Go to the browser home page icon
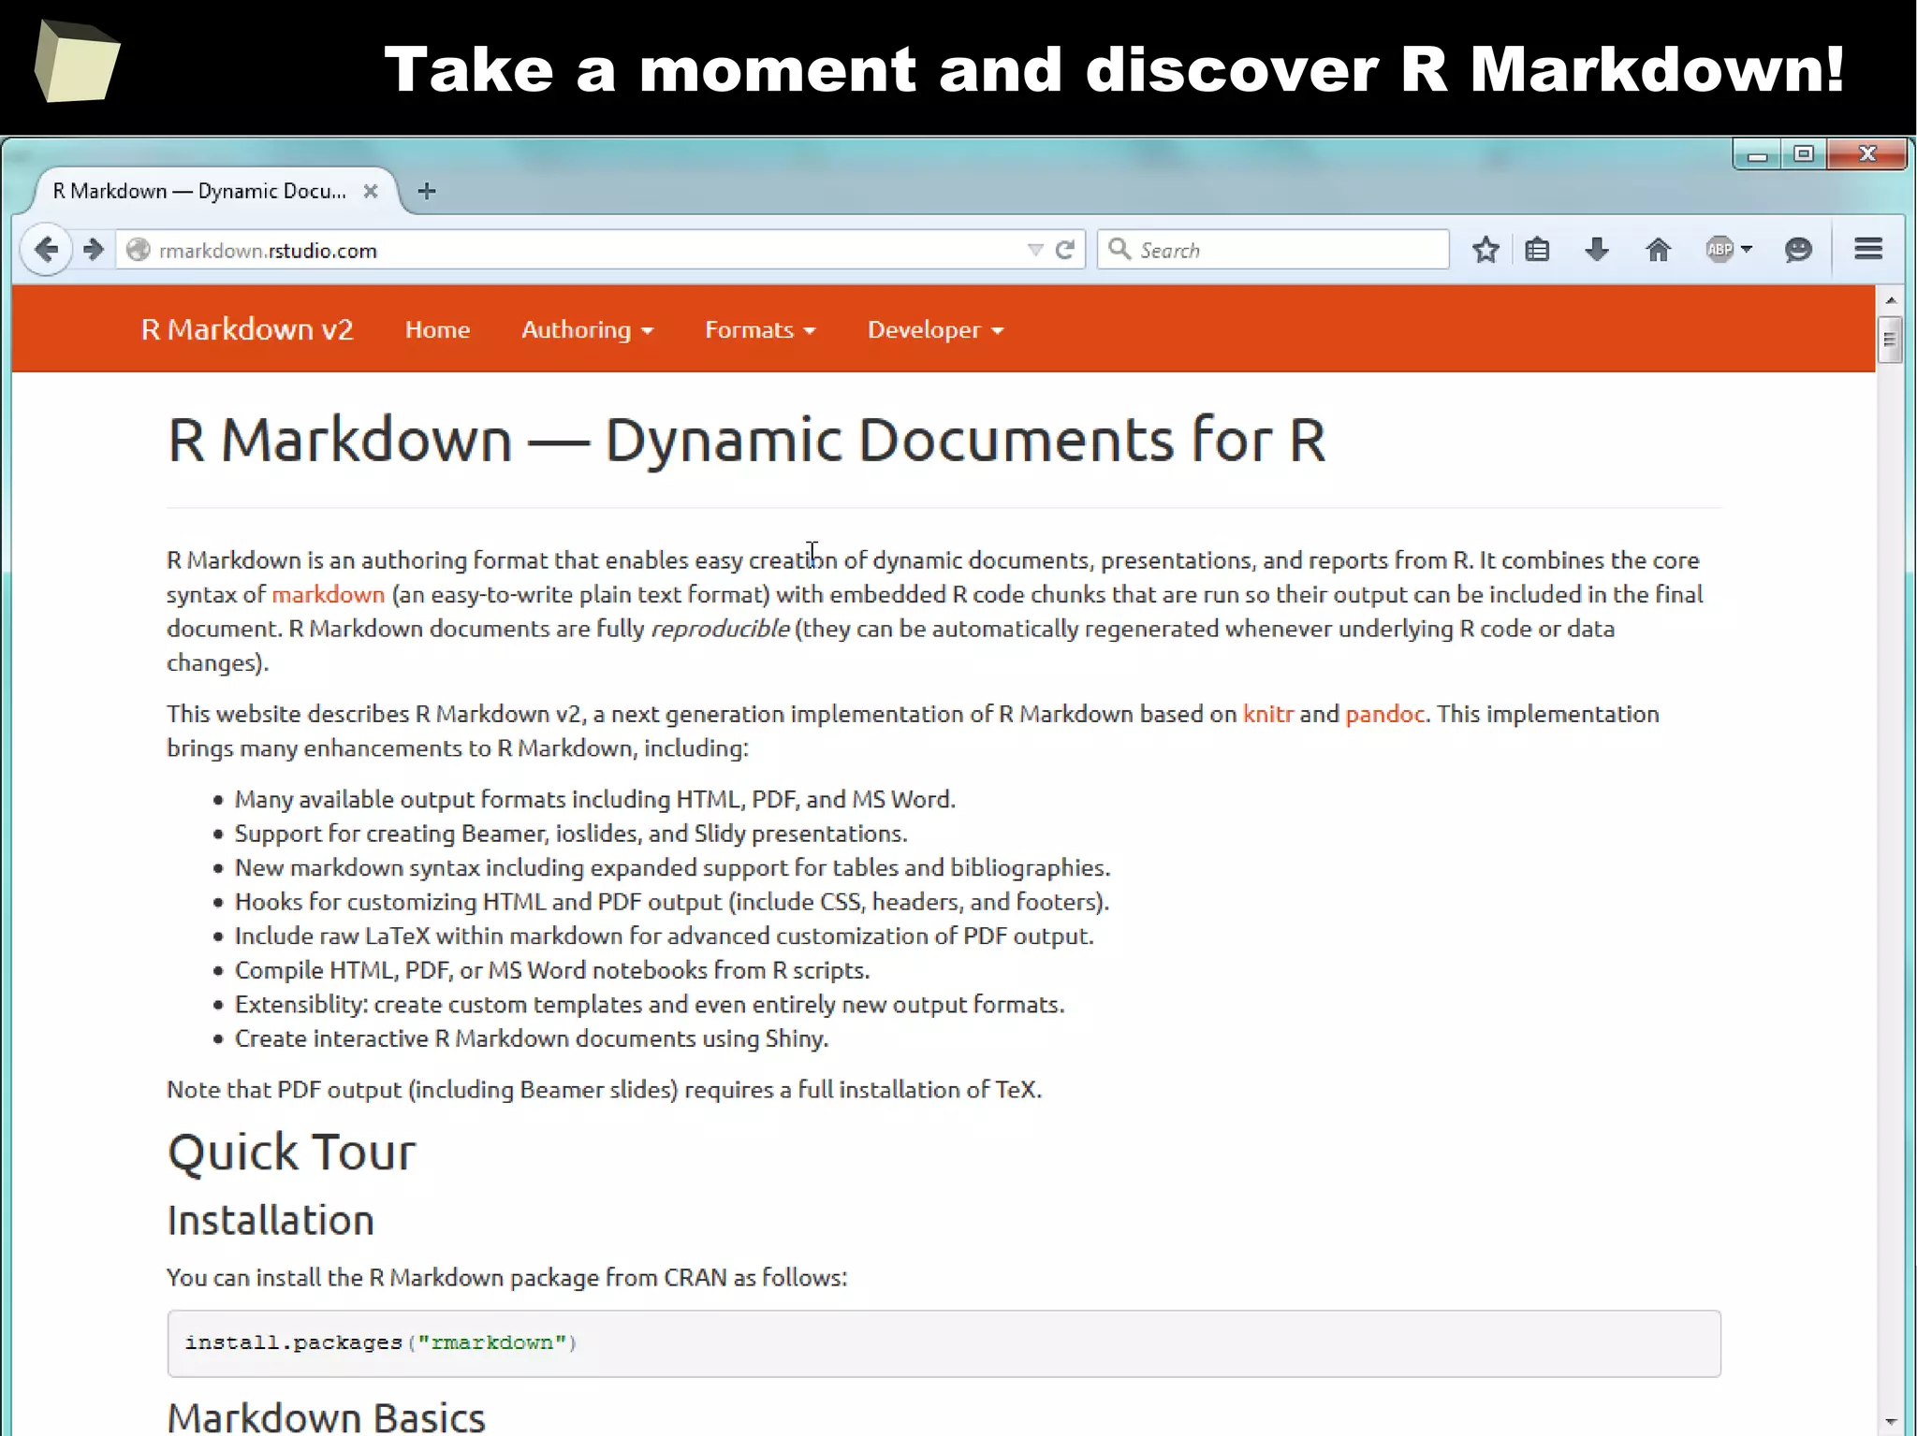The image size is (1917, 1436). (1658, 250)
